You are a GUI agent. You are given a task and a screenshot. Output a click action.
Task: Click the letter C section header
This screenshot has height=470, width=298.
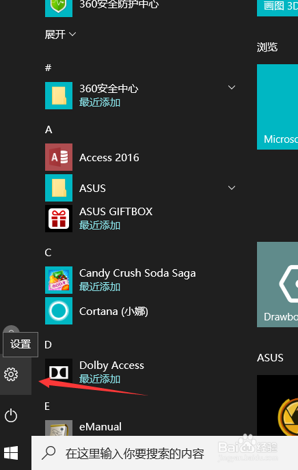(48, 253)
